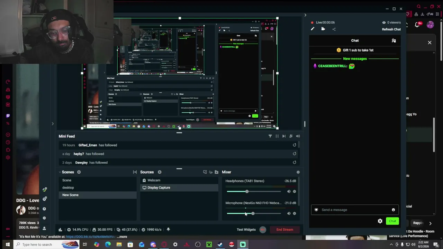Open the Mini Feed filter icon

pyautogui.click(x=270, y=136)
